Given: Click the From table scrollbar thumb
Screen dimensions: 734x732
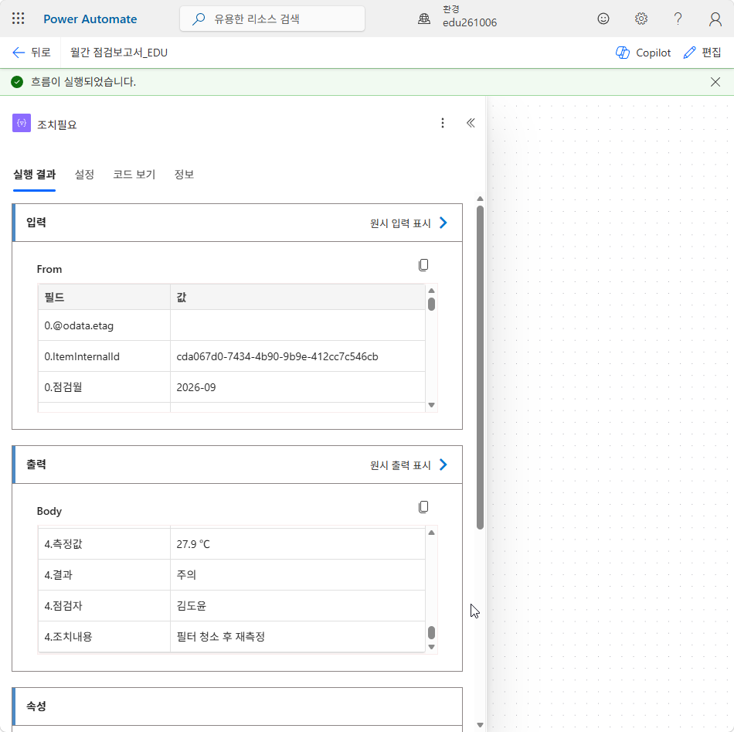Looking at the screenshot, I should coord(432,305).
